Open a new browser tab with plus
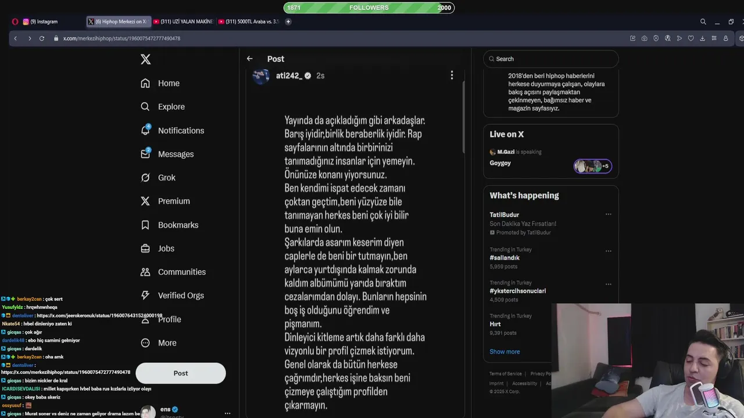This screenshot has width=744, height=418. (x=288, y=21)
